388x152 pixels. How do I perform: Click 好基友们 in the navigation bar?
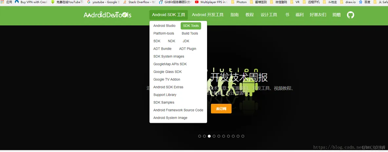coord(318,15)
